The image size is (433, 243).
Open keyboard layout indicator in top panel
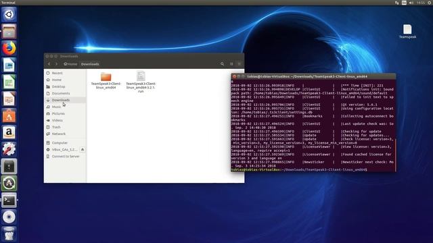[x=404, y=3]
